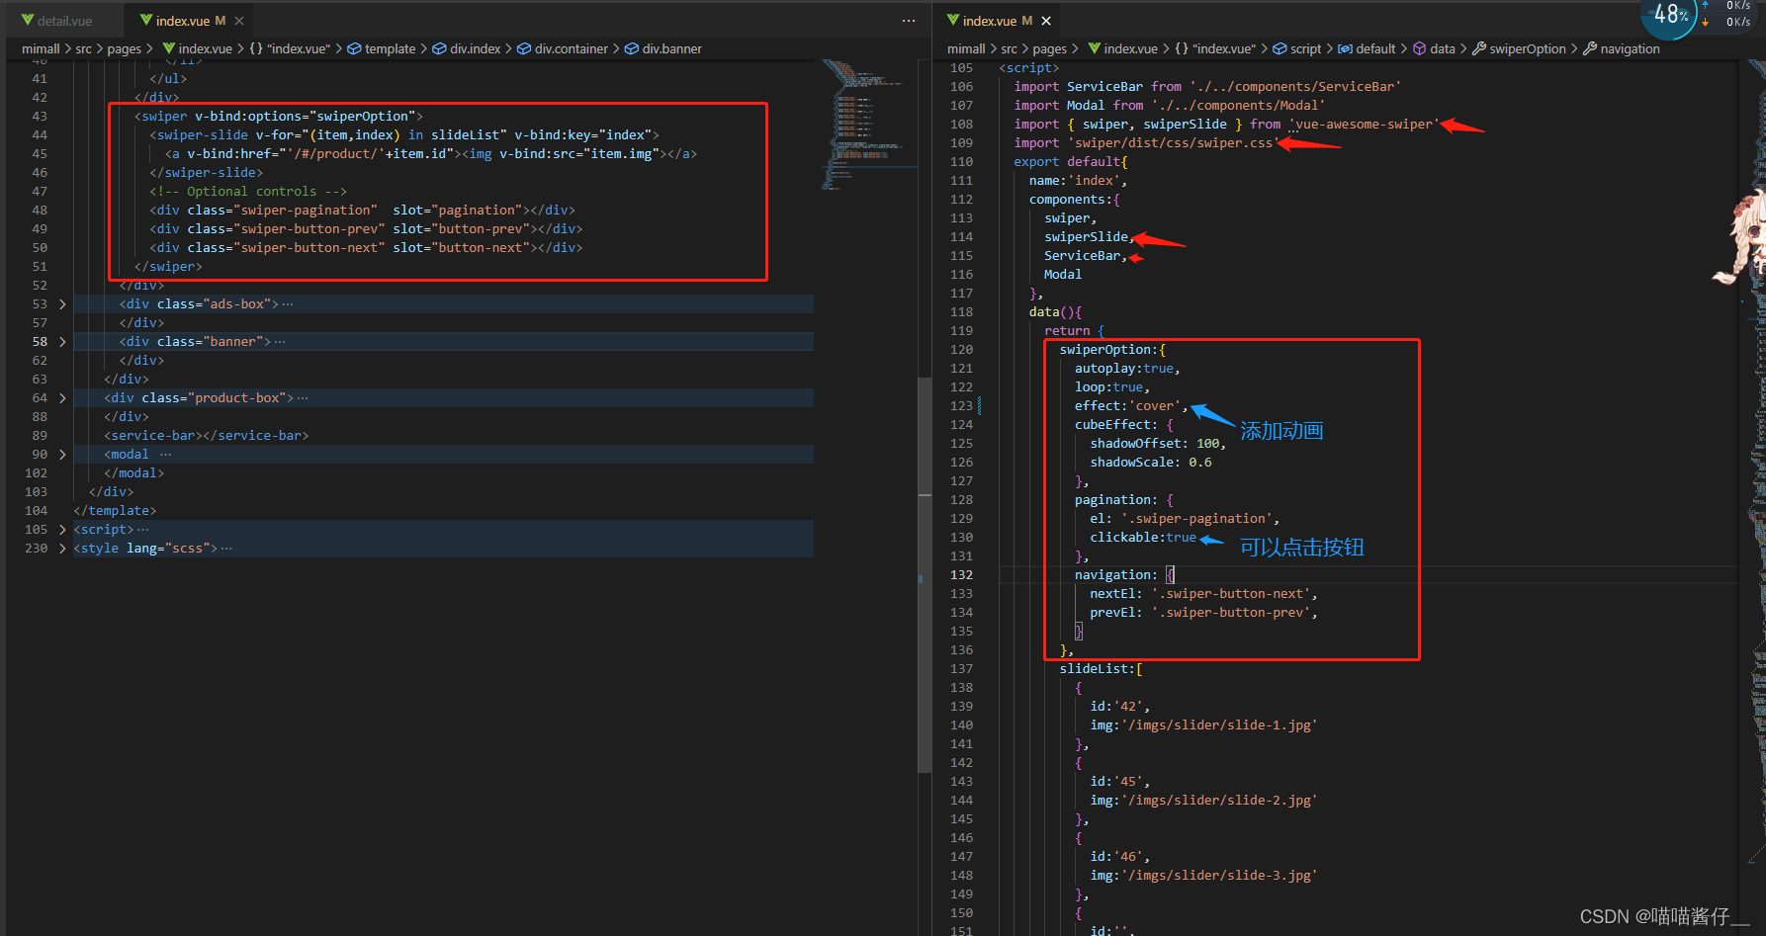The image size is (1766, 936).
Task: Click the "navigation" breadcrumb entry
Action: tap(1630, 48)
